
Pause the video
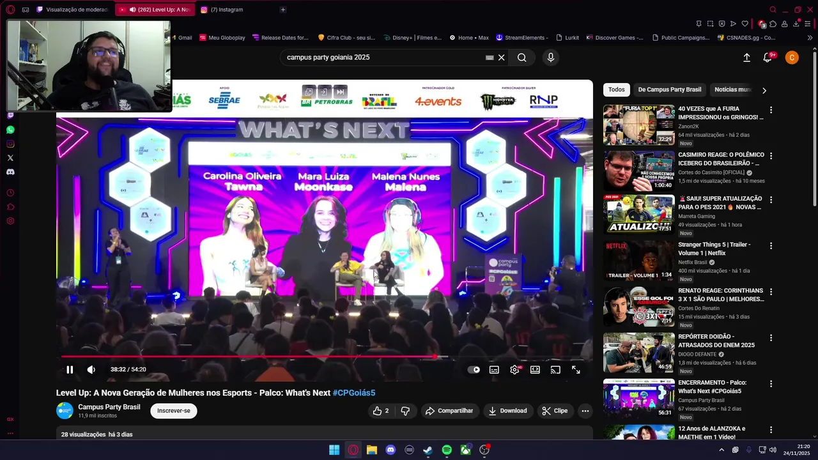(70, 369)
